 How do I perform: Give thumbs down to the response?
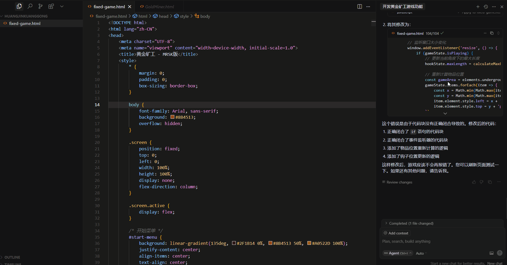(x=481, y=182)
